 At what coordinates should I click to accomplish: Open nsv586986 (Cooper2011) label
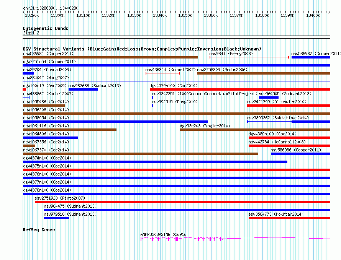click(296, 150)
